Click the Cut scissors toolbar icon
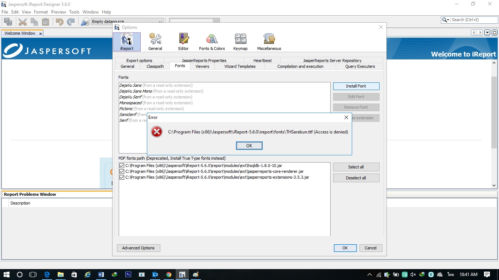Viewport: 499px width, 280px height. tap(23, 22)
